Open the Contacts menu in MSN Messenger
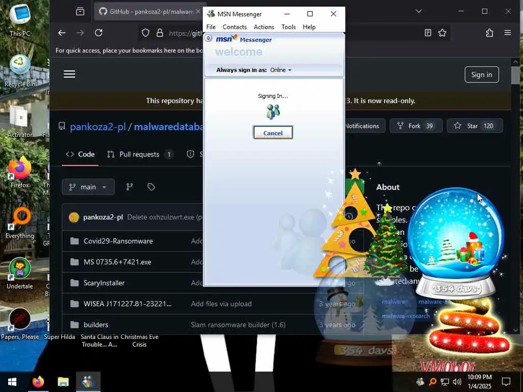This screenshot has width=523, height=392. click(234, 27)
